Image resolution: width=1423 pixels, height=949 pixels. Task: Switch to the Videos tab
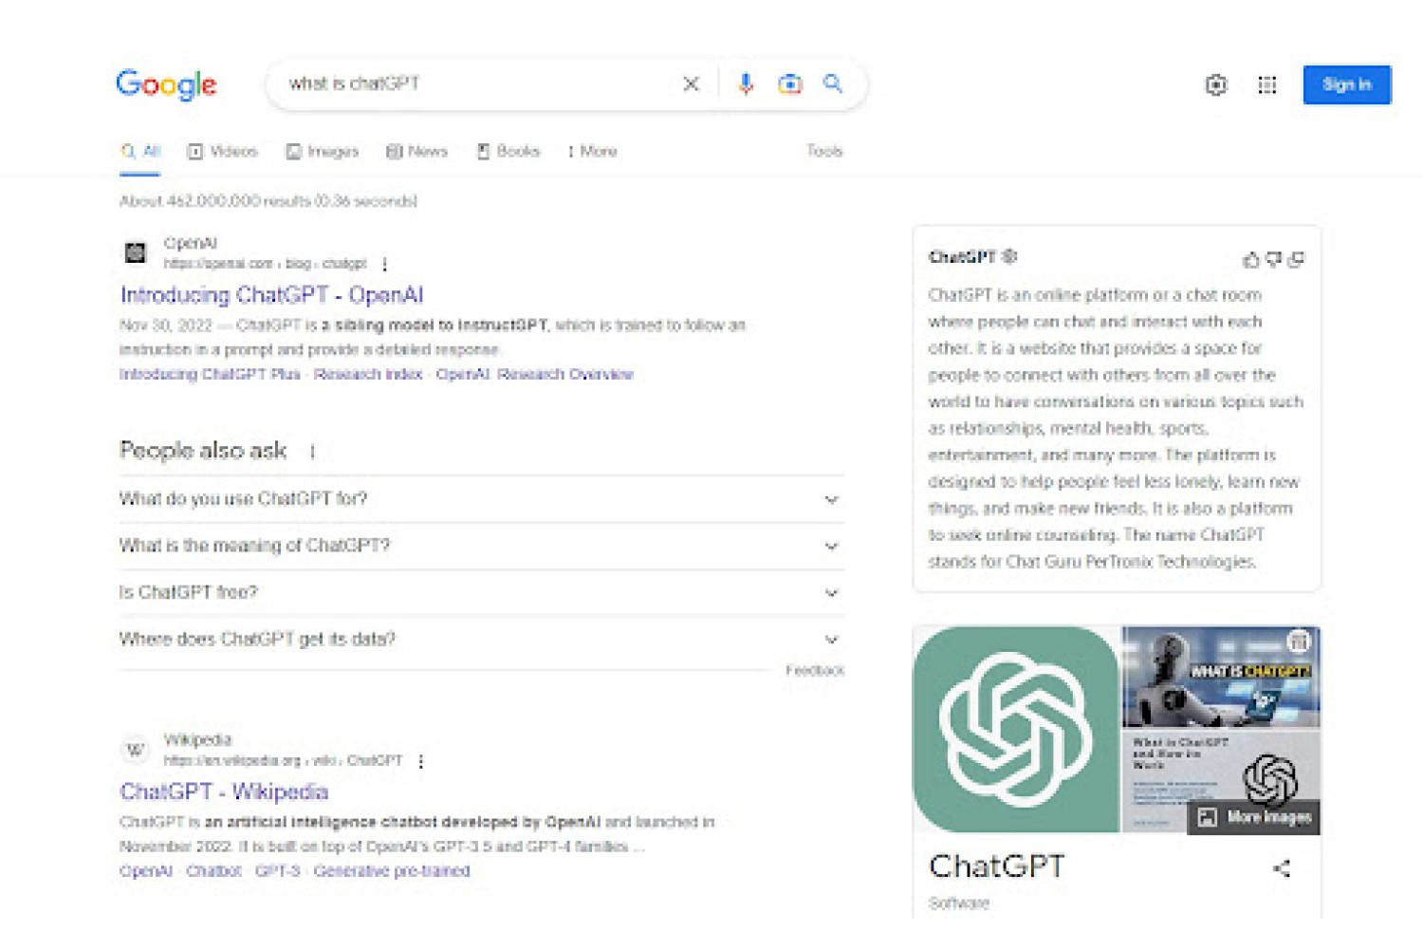223,151
